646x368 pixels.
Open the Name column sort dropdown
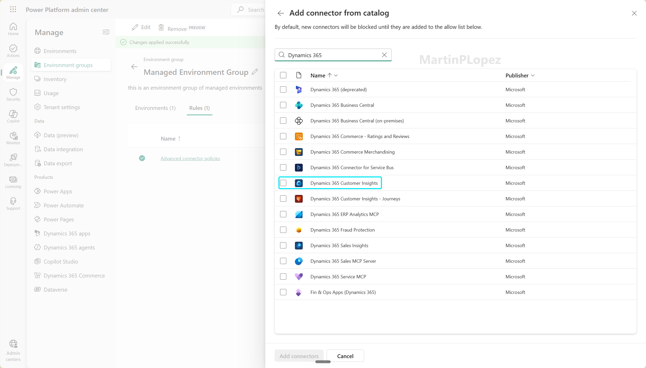pyautogui.click(x=336, y=76)
